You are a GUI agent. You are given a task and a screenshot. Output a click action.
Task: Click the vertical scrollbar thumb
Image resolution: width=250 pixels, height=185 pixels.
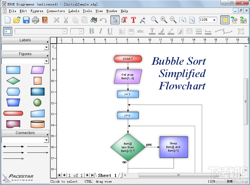coord(246,102)
